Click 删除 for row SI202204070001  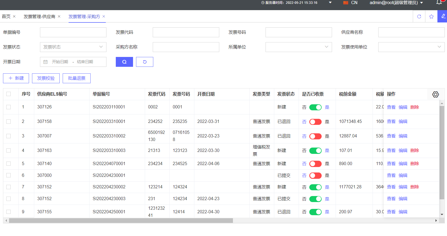pos(415,164)
